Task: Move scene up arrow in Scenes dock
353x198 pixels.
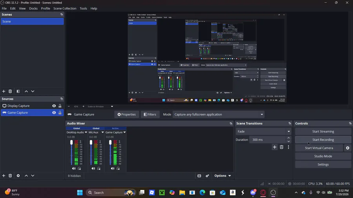Action: click(26, 91)
